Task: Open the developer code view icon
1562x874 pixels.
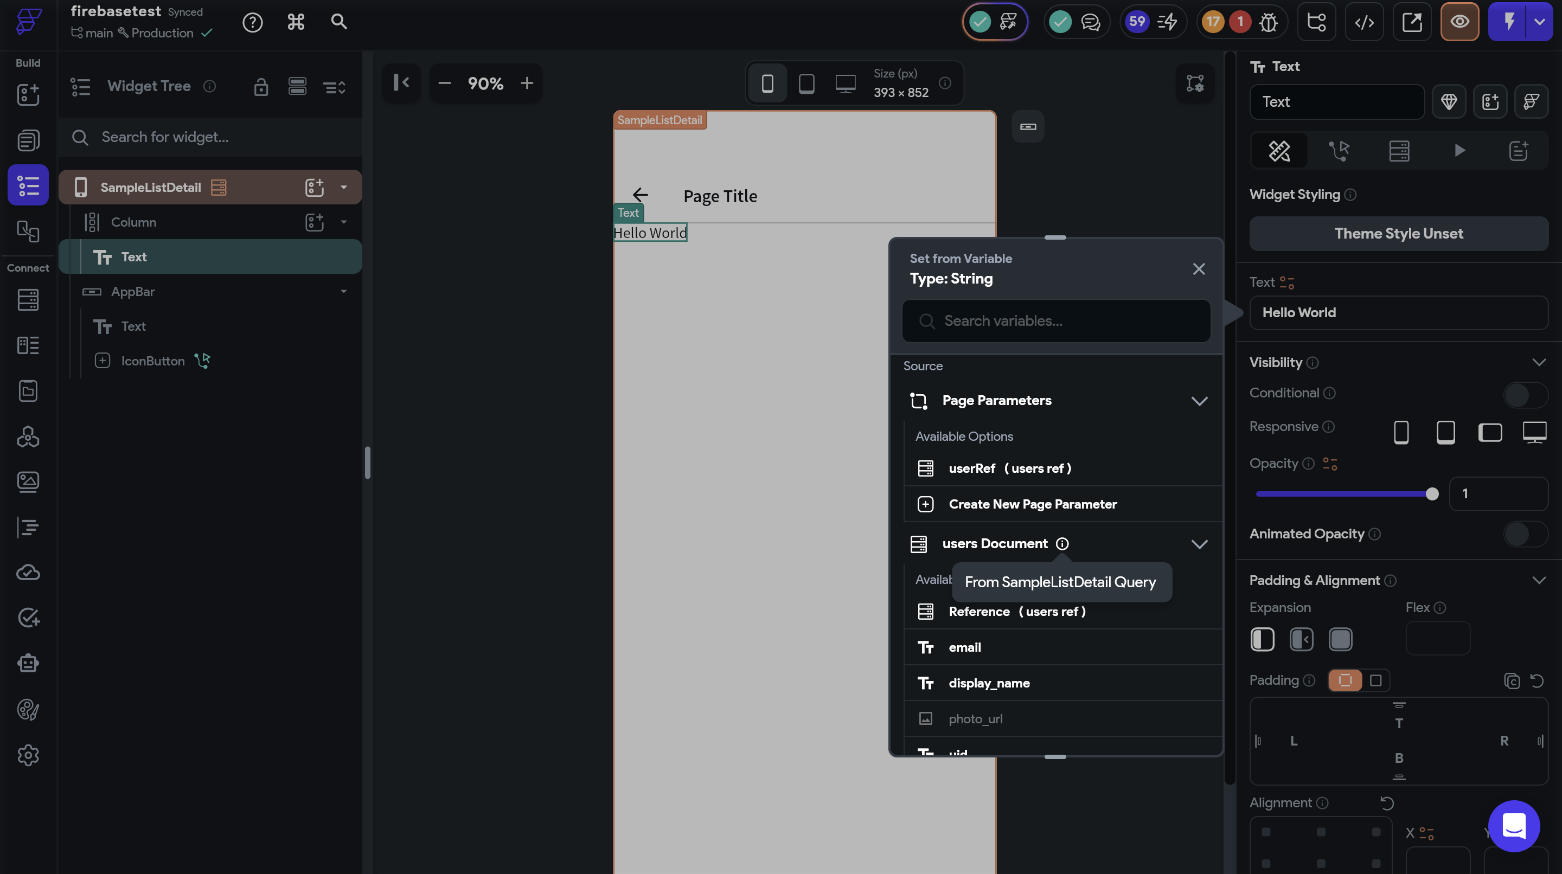Action: tap(1363, 22)
